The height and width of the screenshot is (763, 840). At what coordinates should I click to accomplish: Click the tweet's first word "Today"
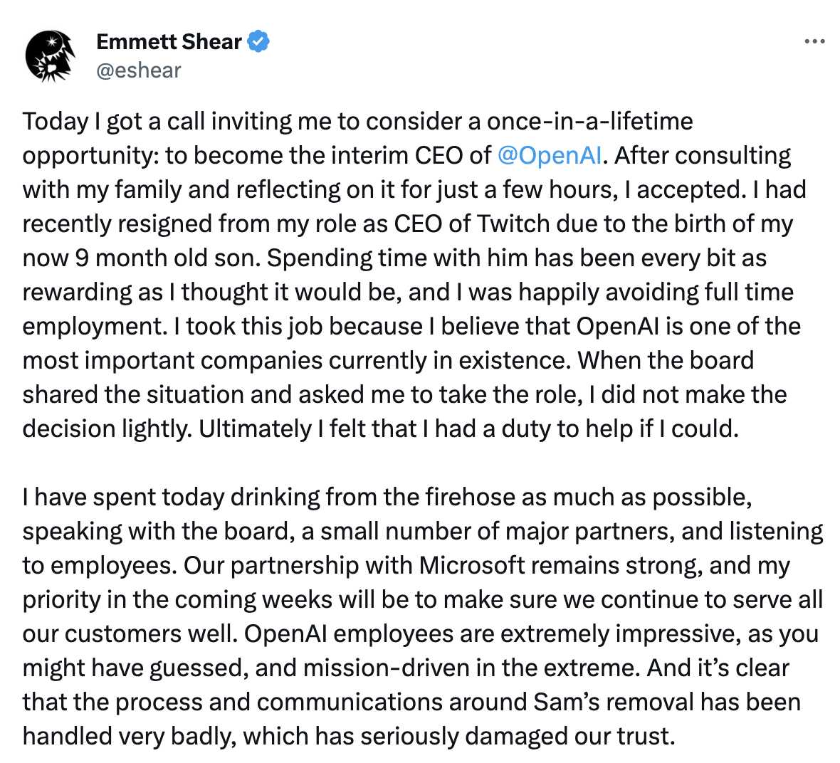pos(56,121)
